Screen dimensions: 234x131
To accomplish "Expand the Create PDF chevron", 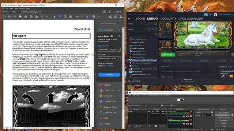I will [x=118, y=90].
